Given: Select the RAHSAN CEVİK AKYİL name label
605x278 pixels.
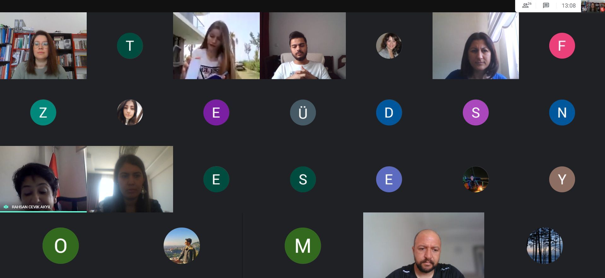Looking at the screenshot, I should (x=31, y=207).
